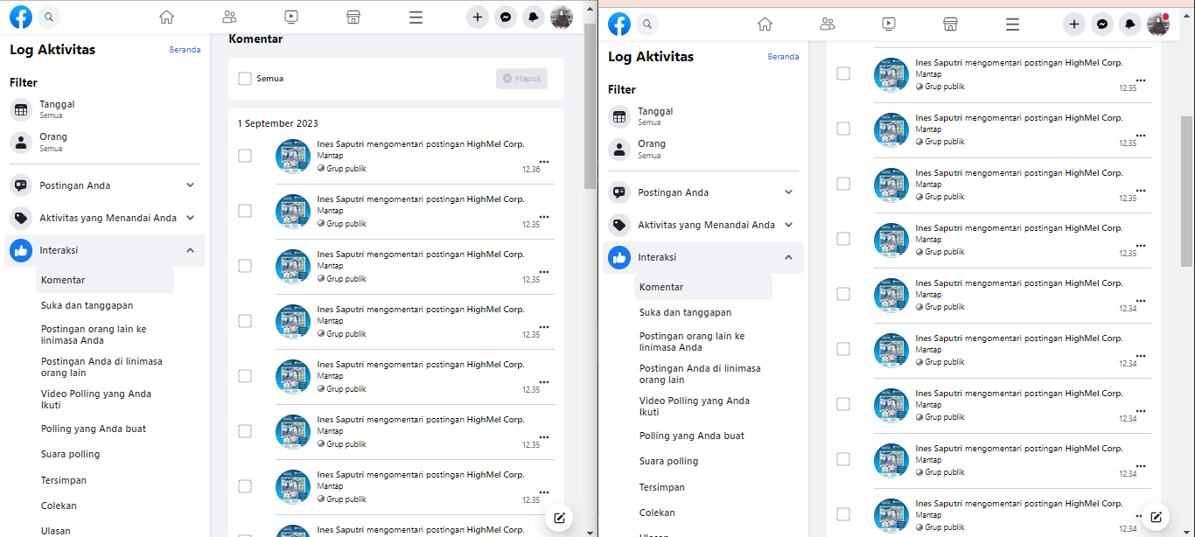Image resolution: width=1195 pixels, height=537 pixels.
Task: Open Video icon in right window
Action: coord(889,24)
